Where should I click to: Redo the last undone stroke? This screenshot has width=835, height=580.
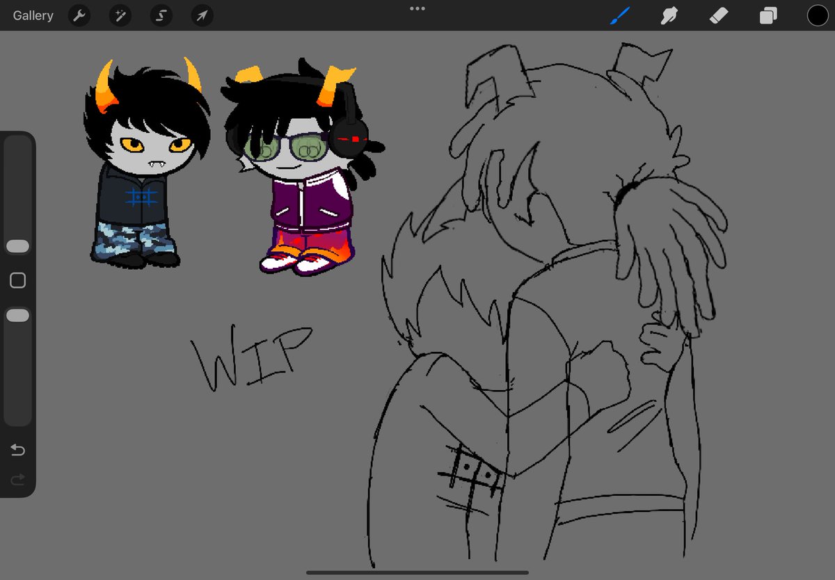(18, 478)
